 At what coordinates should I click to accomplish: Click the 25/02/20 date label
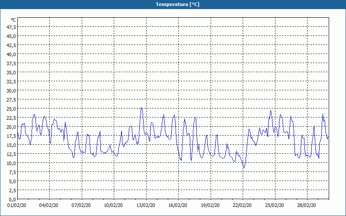pos(275,206)
